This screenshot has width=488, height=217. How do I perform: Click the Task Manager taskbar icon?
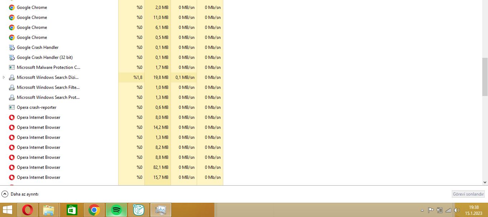(x=161, y=210)
